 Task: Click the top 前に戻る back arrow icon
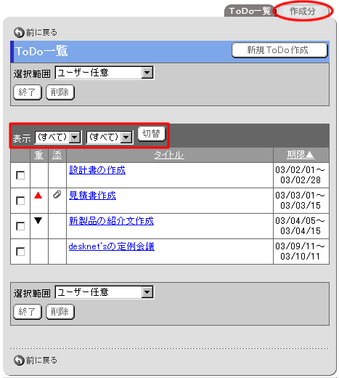(19, 33)
